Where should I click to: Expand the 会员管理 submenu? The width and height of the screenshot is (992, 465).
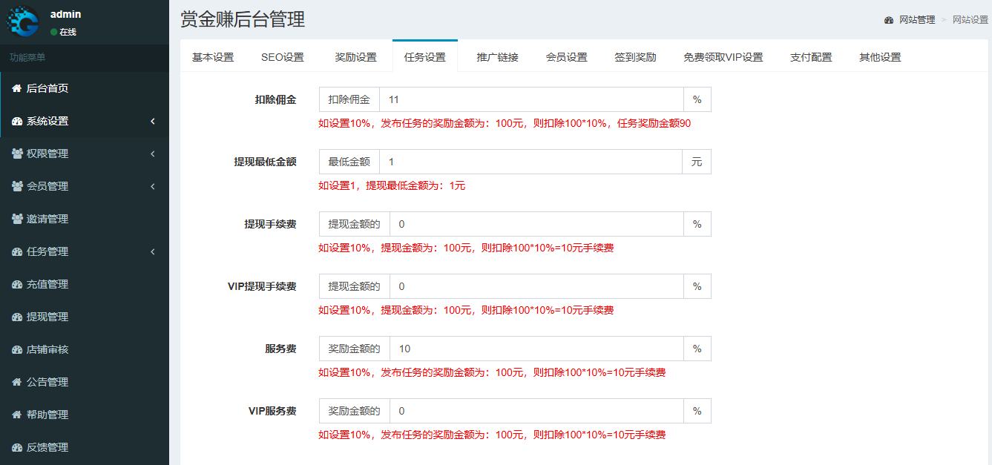(x=153, y=186)
